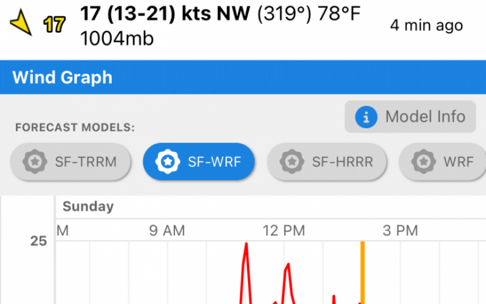Open the Model Info button
This screenshot has width=486, height=304.
[411, 117]
